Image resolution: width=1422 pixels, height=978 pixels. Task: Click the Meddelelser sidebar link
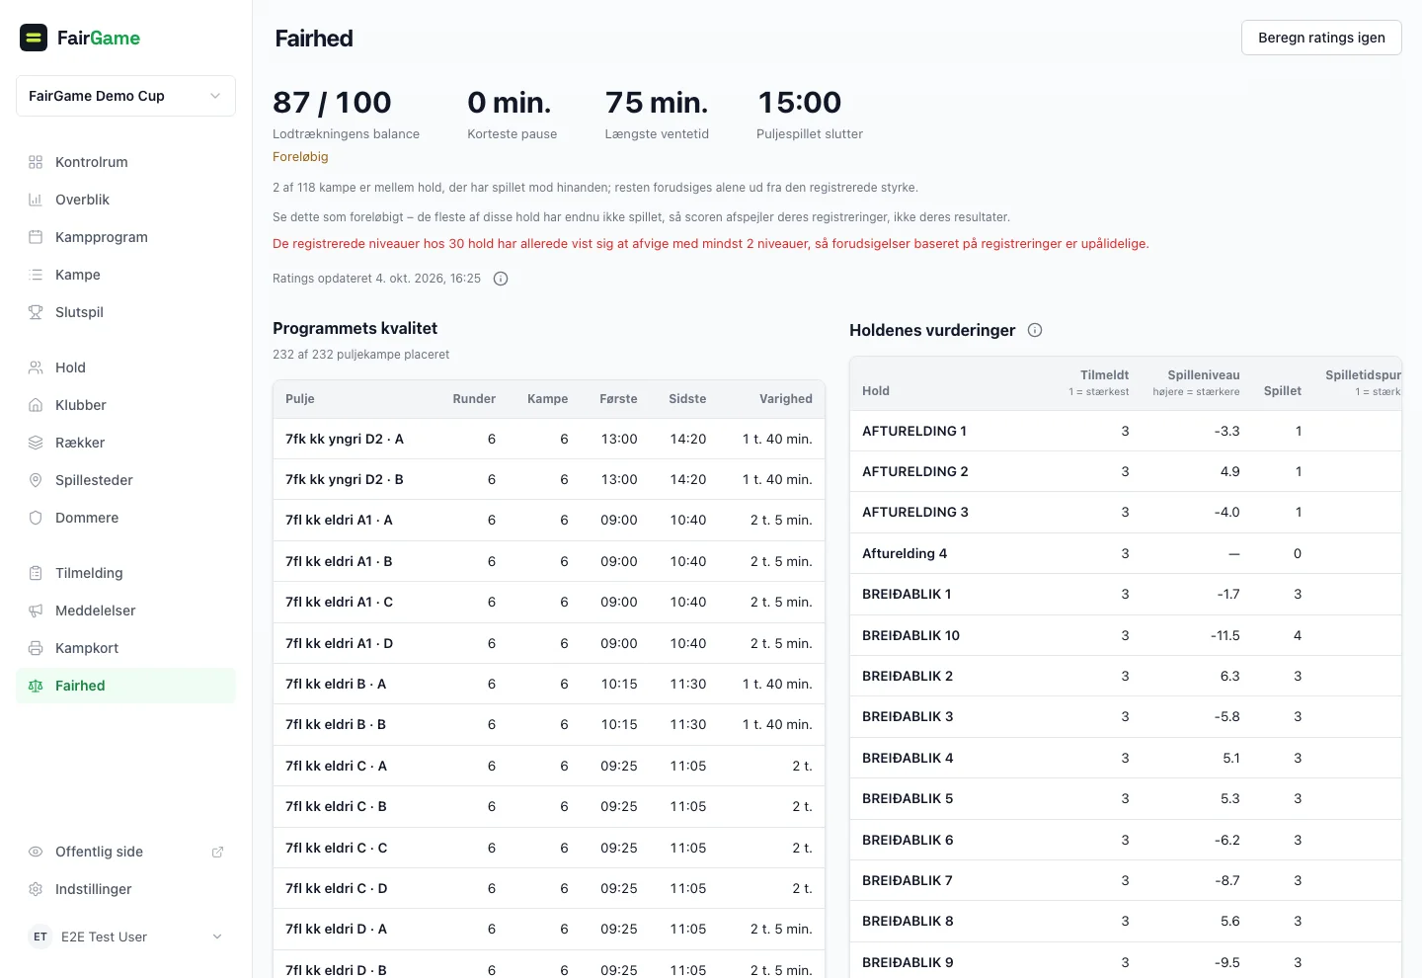tap(125, 611)
